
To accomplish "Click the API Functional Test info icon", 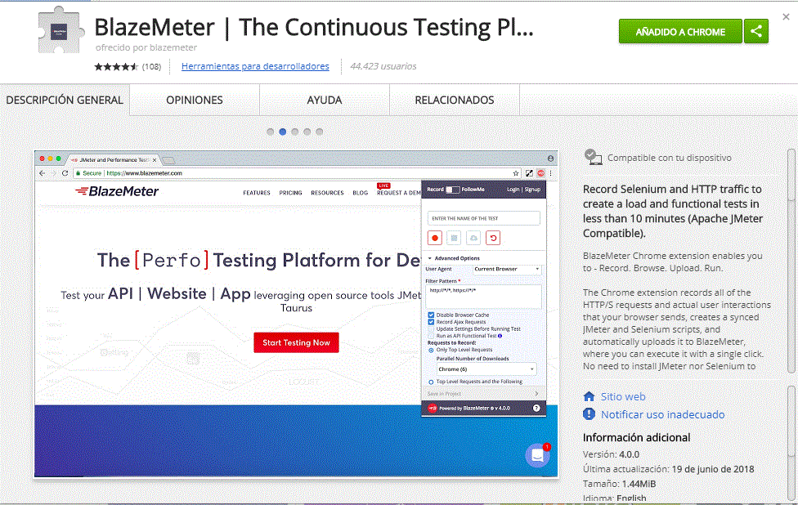I will point(500,336).
